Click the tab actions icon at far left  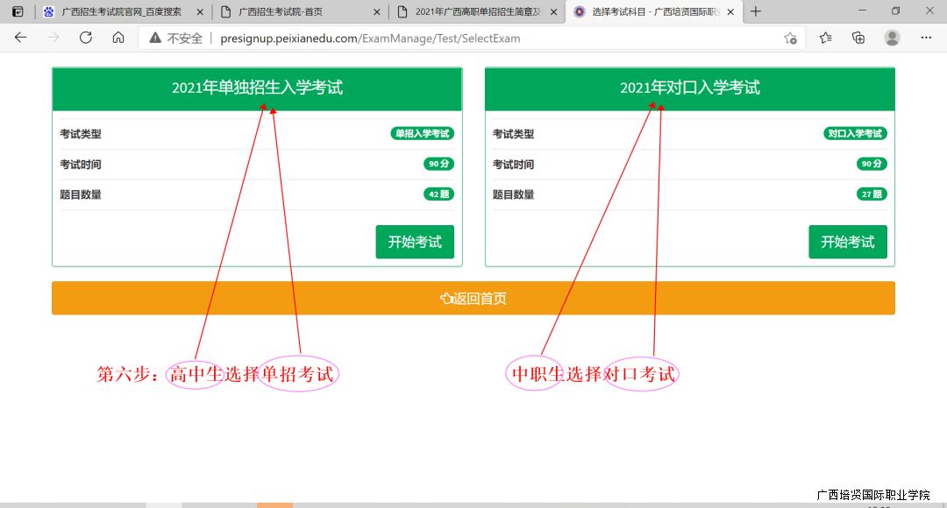click(x=17, y=11)
